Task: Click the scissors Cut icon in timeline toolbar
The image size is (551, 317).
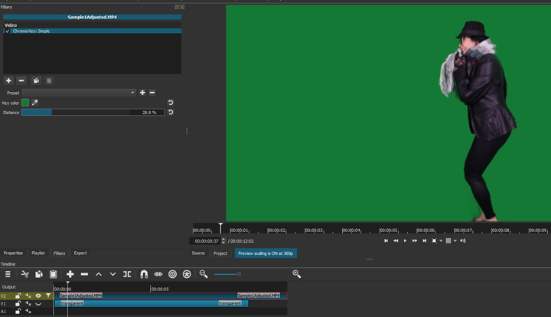Action: click(24, 274)
